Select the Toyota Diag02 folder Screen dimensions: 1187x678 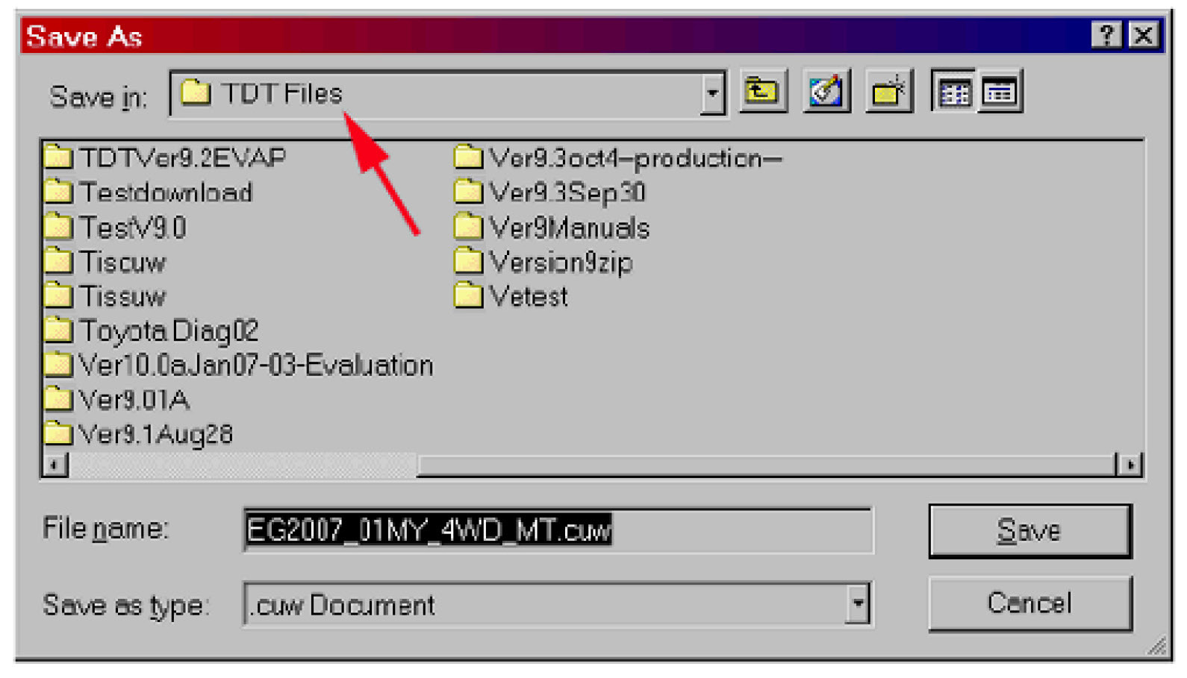point(152,330)
